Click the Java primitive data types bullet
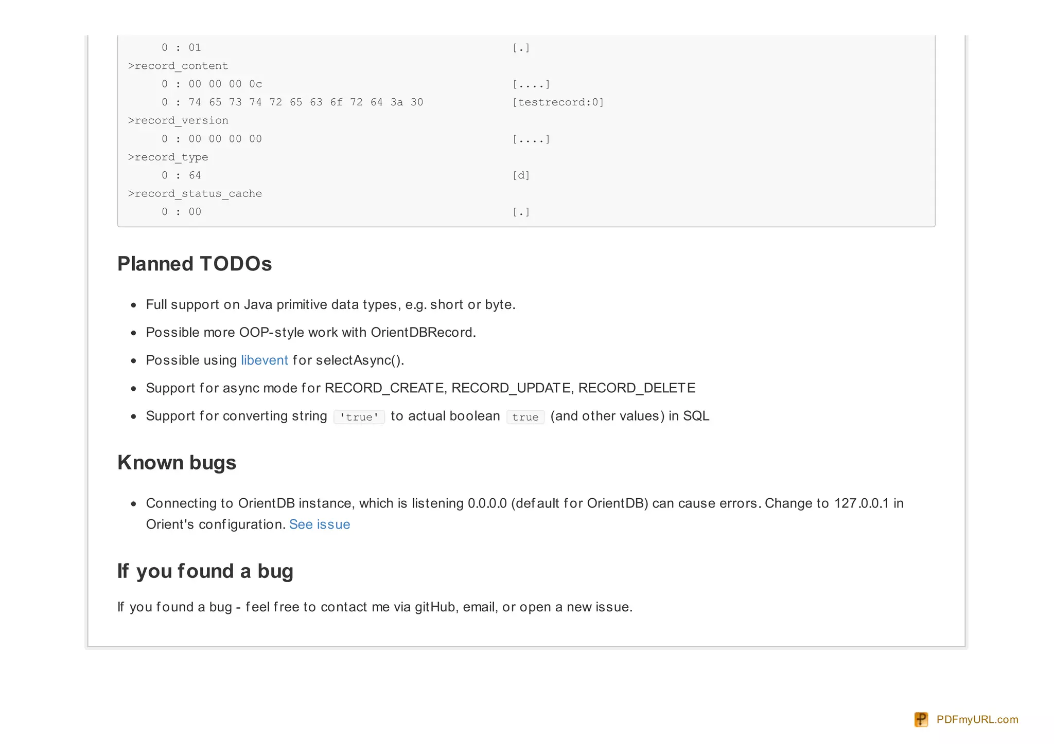The width and height of the screenshot is (1054, 744). click(330, 304)
